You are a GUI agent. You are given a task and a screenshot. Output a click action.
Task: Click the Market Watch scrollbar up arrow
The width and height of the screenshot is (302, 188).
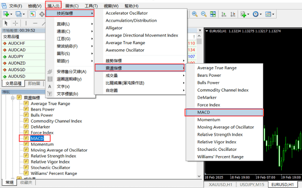pos(199,36)
